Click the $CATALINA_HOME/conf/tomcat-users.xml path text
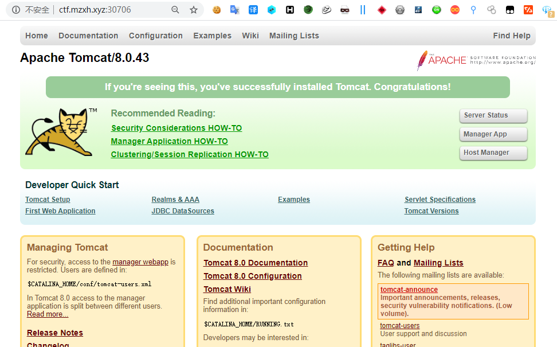Viewport: 557px width, 347px height. [89, 284]
